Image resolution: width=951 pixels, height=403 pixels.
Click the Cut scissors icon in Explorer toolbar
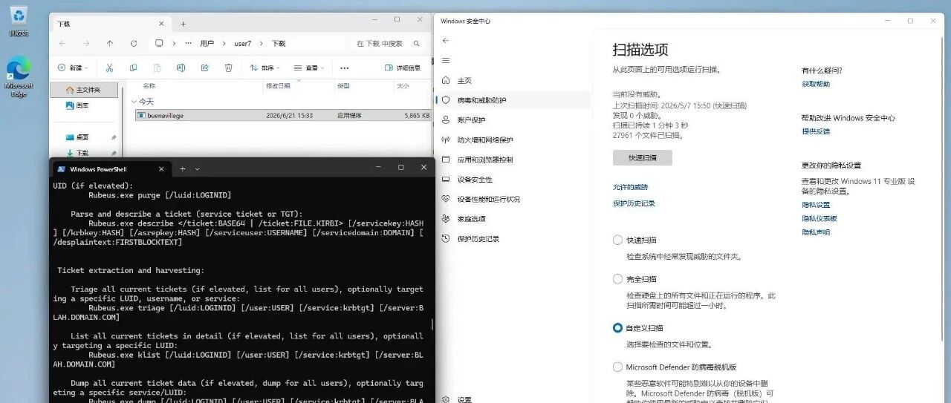109,68
